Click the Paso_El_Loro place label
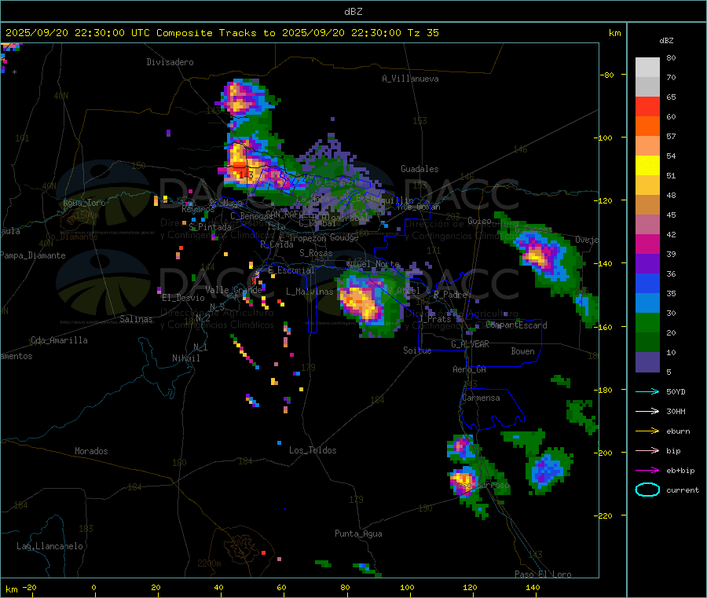The width and height of the screenshot is (707, 598). pos(544,574)
